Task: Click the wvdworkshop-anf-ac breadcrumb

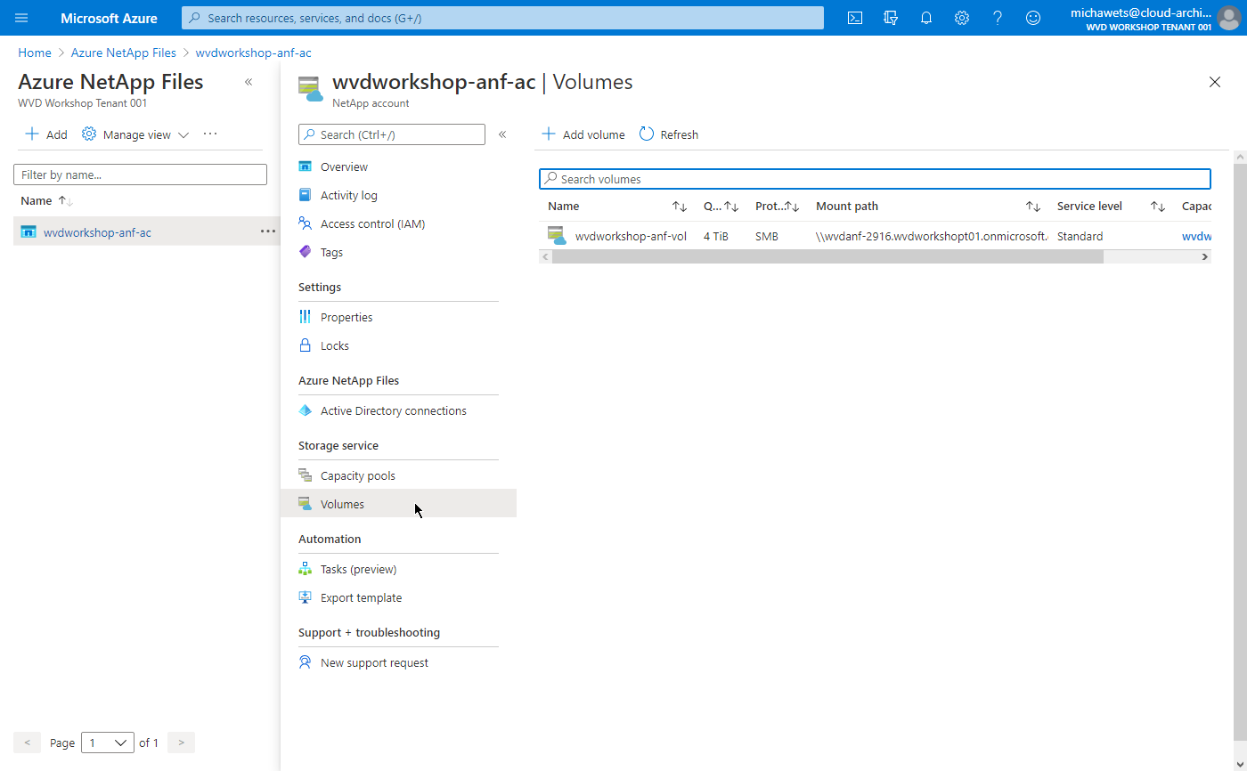Action: pyautogui.click(x=253, y=53)
